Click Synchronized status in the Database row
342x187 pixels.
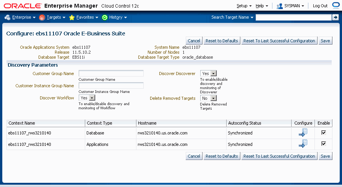[240, 133]
